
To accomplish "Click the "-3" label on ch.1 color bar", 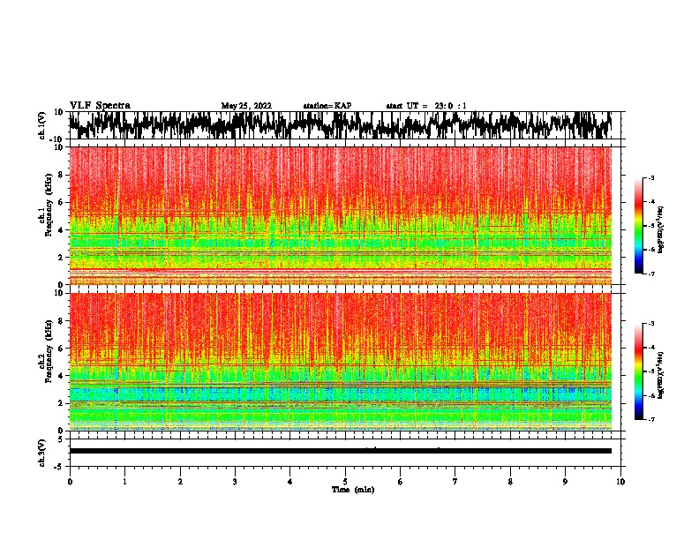I will (650, 178).
